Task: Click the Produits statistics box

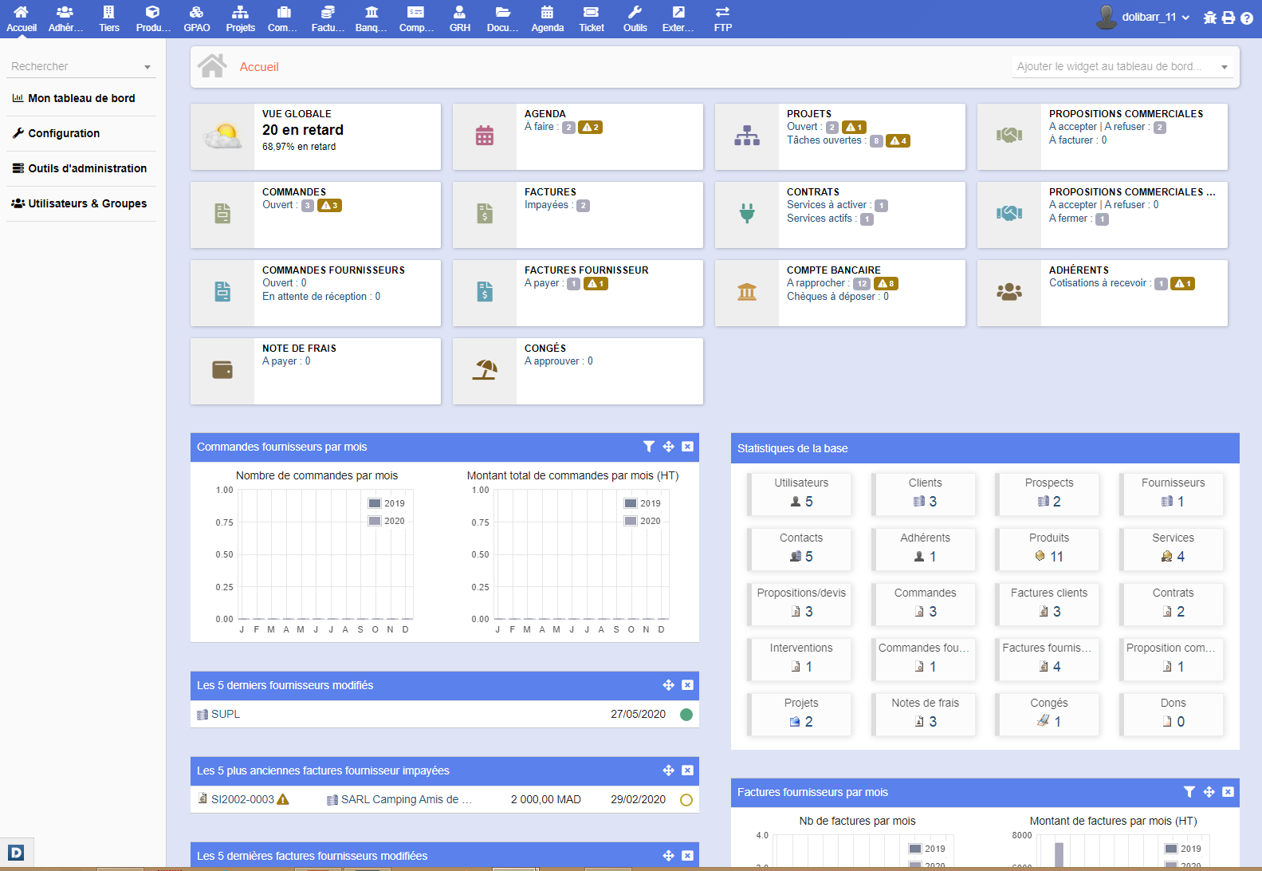Action: point(1048,548)
